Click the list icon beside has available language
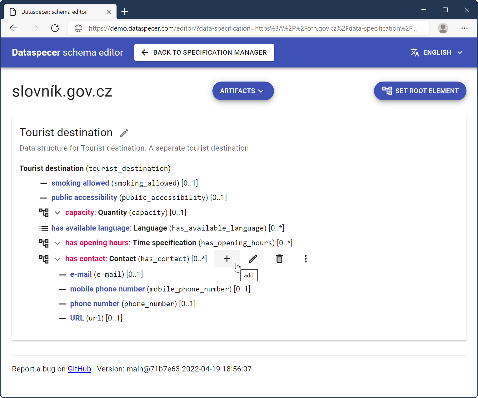478x398 pixels. point(44,228)
